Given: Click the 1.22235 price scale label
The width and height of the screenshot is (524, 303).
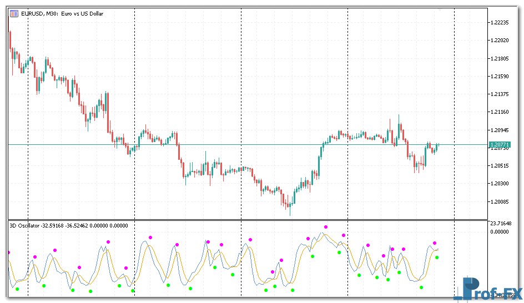Looking at the screenshot, I should pos(501,23).
